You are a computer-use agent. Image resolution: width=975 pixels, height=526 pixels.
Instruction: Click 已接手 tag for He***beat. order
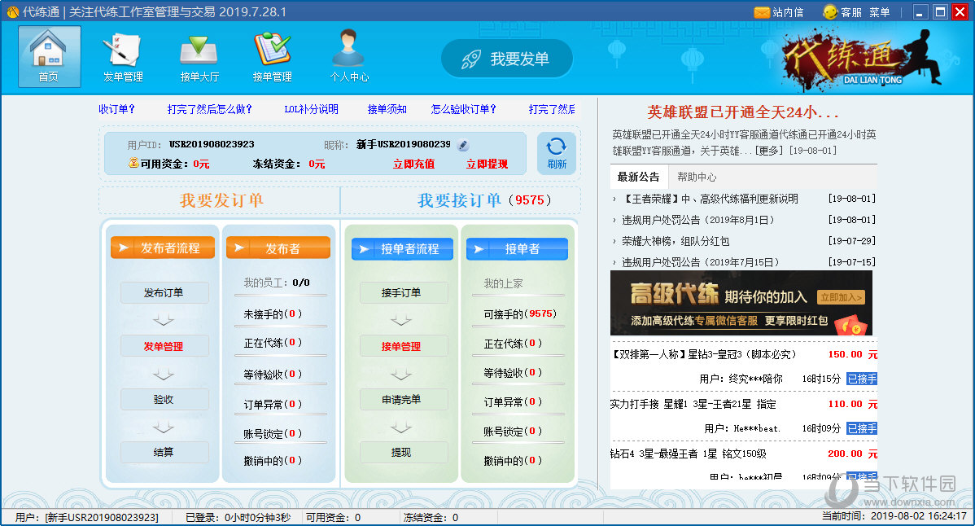pyautogui.click(x=862, y=428)
